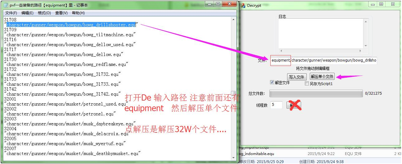Screen dimensions: 402x164
Task: Click Notepad's scroll up arrow
Action: (x=233, y=19)
